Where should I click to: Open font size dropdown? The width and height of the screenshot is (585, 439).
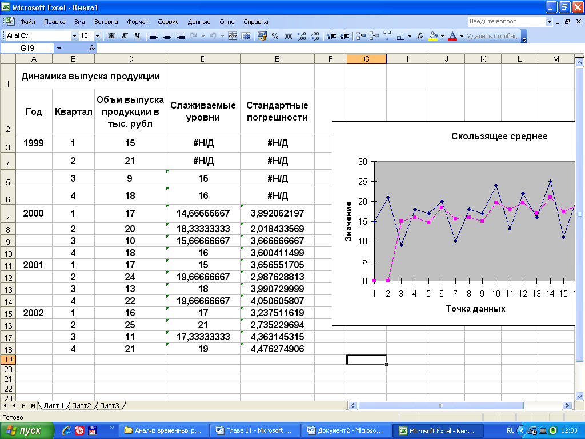tap(97, 36)
